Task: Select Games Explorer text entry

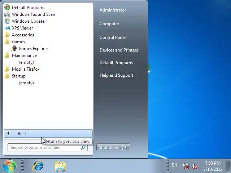Action: [x=34, y=49]
